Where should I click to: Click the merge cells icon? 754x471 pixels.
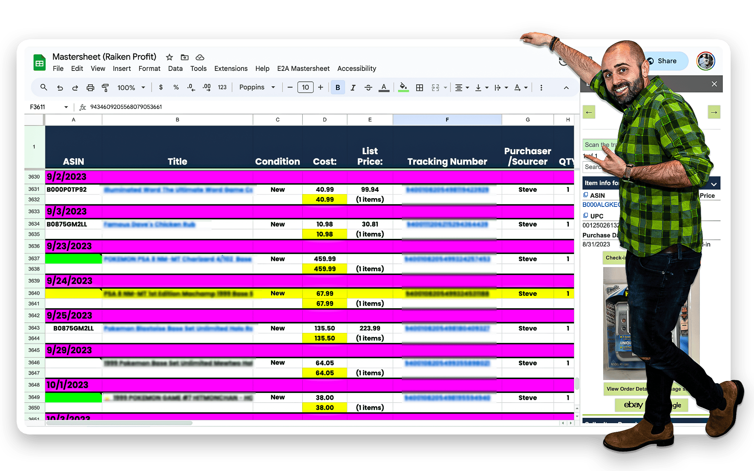435,87
